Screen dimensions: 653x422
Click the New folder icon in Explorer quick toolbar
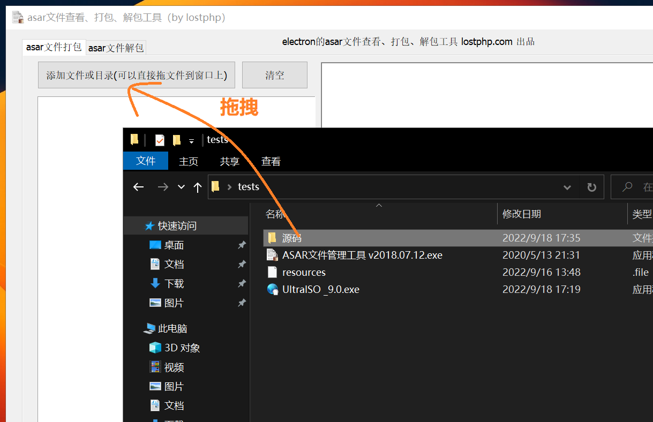pos(177,140)
